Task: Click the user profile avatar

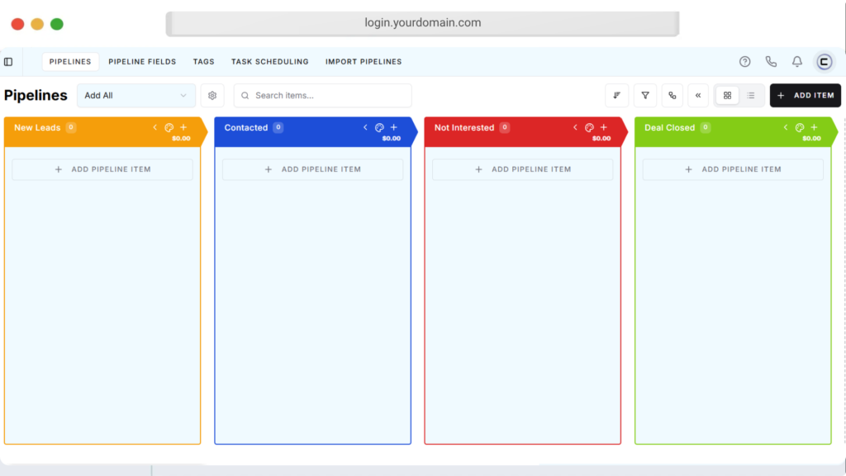Action: click(824, 62)
